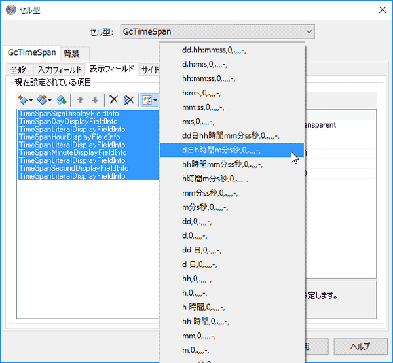
Task: Close the セル型 dialog
Action: point(383,10)
